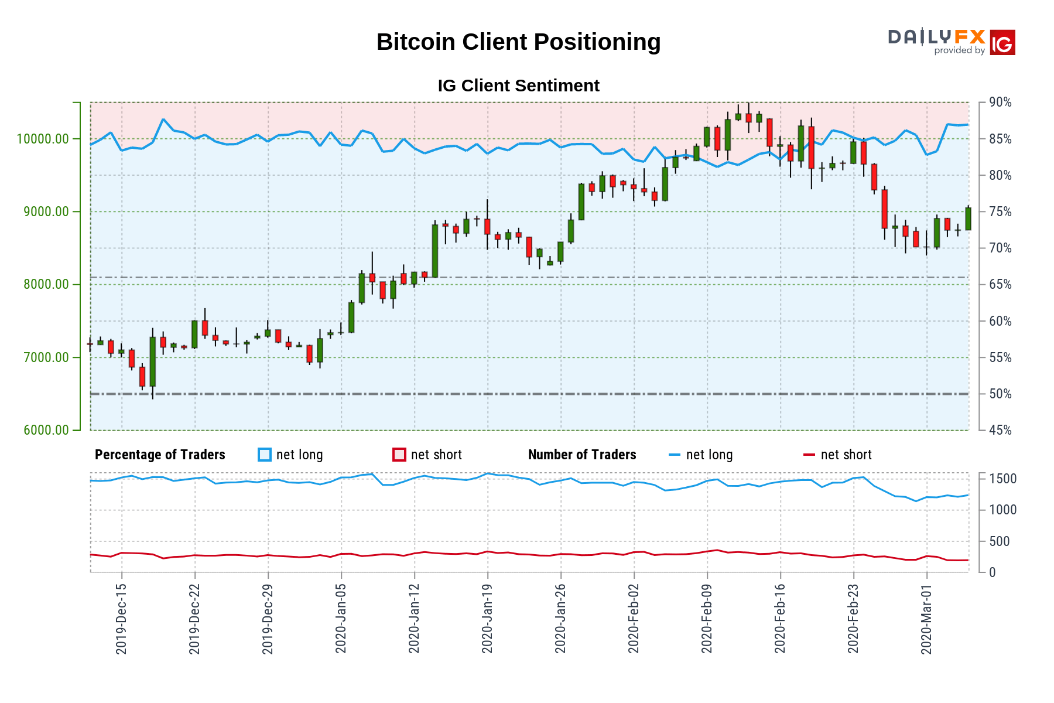This screenshot has width=1054, height=703.
Task: Click the 'Bitcoin Client Positioning' title
Action: (x=519, y=42)
